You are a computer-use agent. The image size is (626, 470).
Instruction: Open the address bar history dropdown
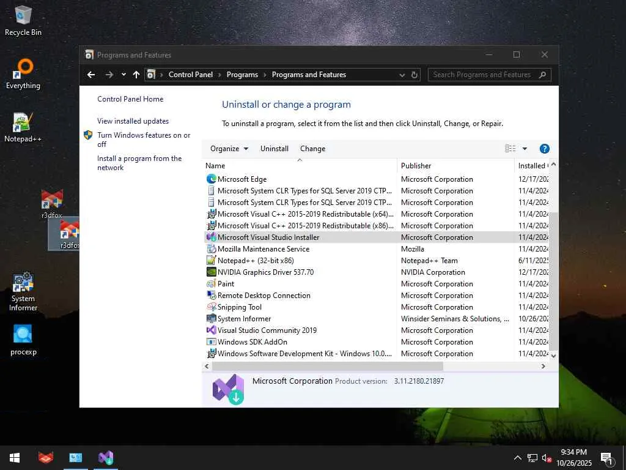[402, 75]
